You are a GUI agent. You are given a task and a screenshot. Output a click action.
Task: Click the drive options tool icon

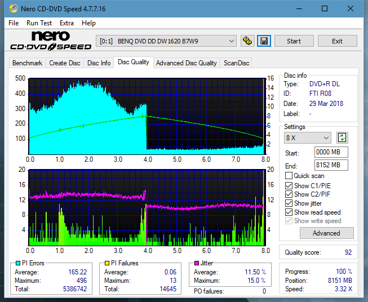point(247,41)
